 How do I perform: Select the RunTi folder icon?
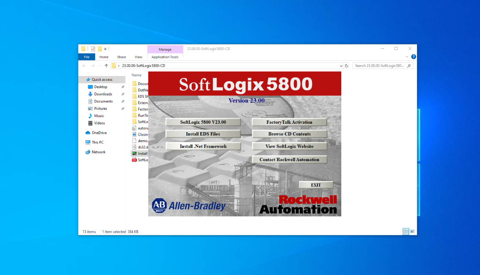tap(134, 115)
